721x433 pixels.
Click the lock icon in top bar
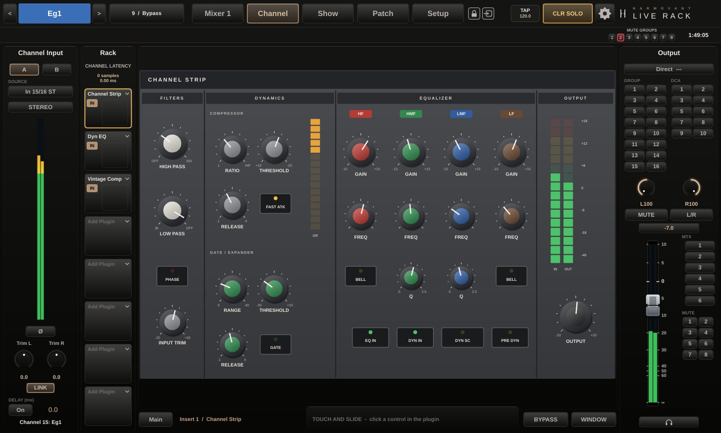pos(474,14)
